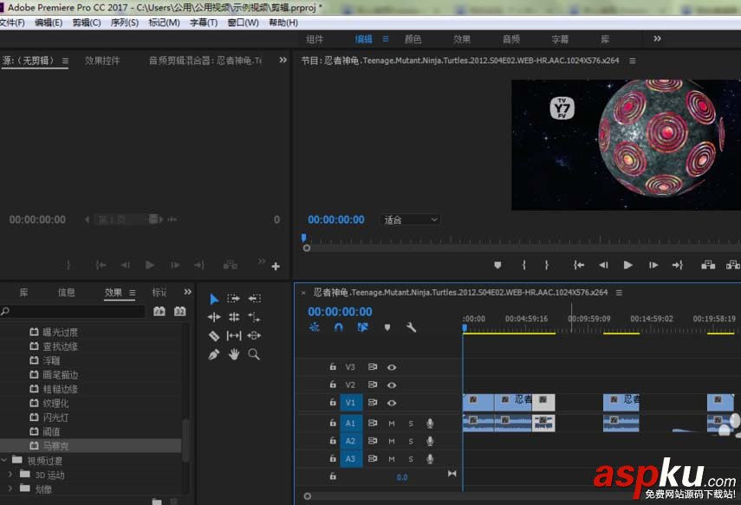Expand the 3D 运动 folder
Screen dimensions: 741x505
(x=11, y=474)
